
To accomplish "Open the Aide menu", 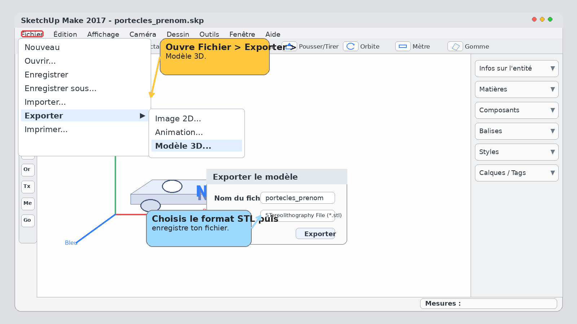I will tap(273, 34).
